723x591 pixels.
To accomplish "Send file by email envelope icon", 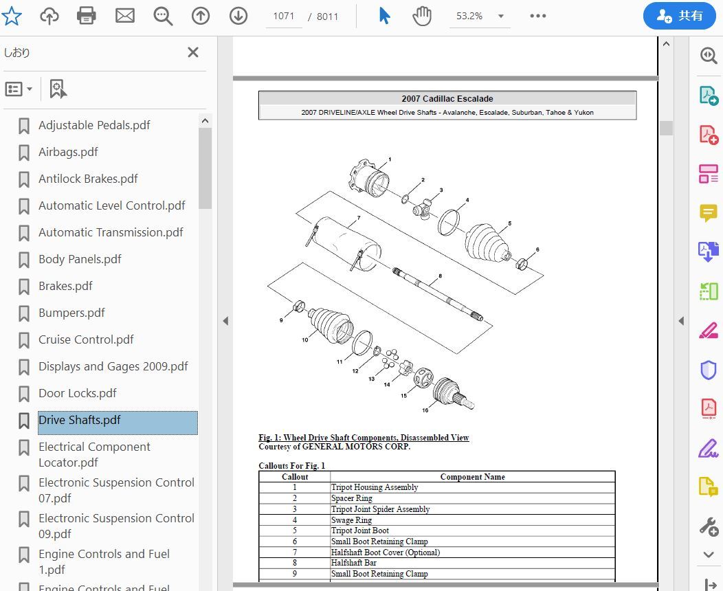I will tap(125, 16).
